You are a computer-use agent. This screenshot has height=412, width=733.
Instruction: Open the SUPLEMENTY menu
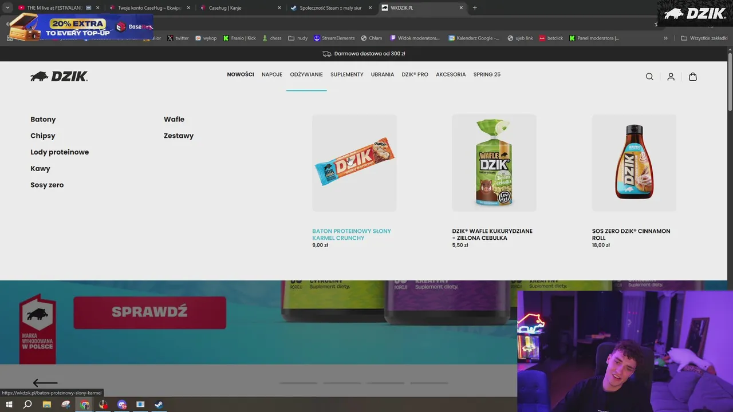(x=347, y=74)
